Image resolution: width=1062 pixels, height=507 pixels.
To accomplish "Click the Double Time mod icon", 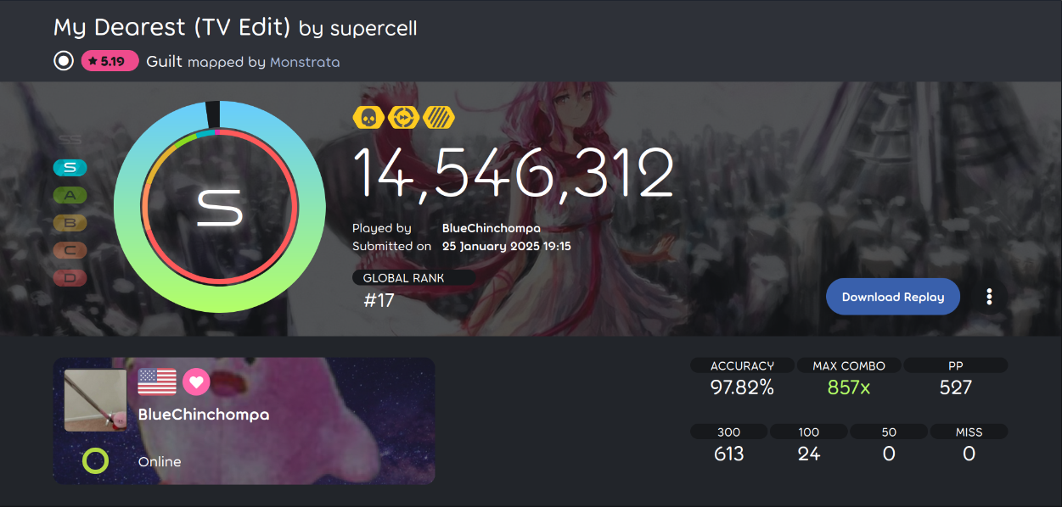I will click(403, 117).
